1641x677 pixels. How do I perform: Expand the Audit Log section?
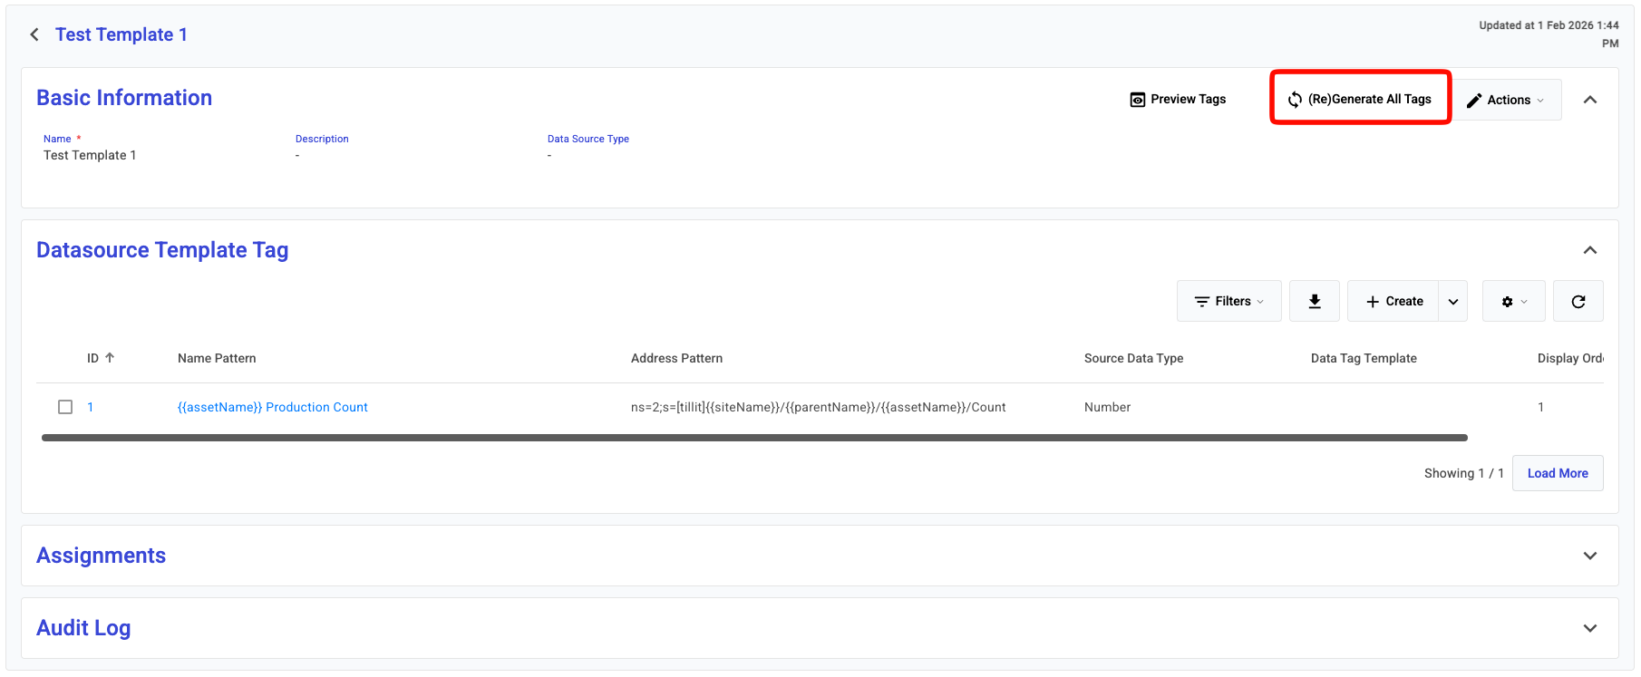(x=1589, y=628)
